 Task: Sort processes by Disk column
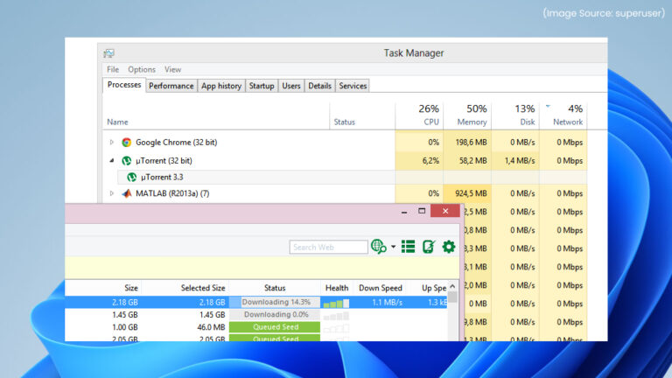coord(515,115)
